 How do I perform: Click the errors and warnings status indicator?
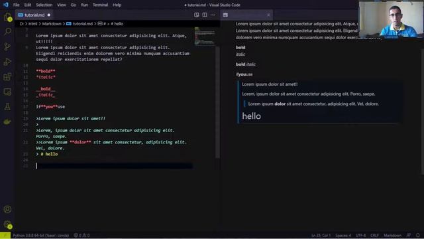[x=81, y=235]
